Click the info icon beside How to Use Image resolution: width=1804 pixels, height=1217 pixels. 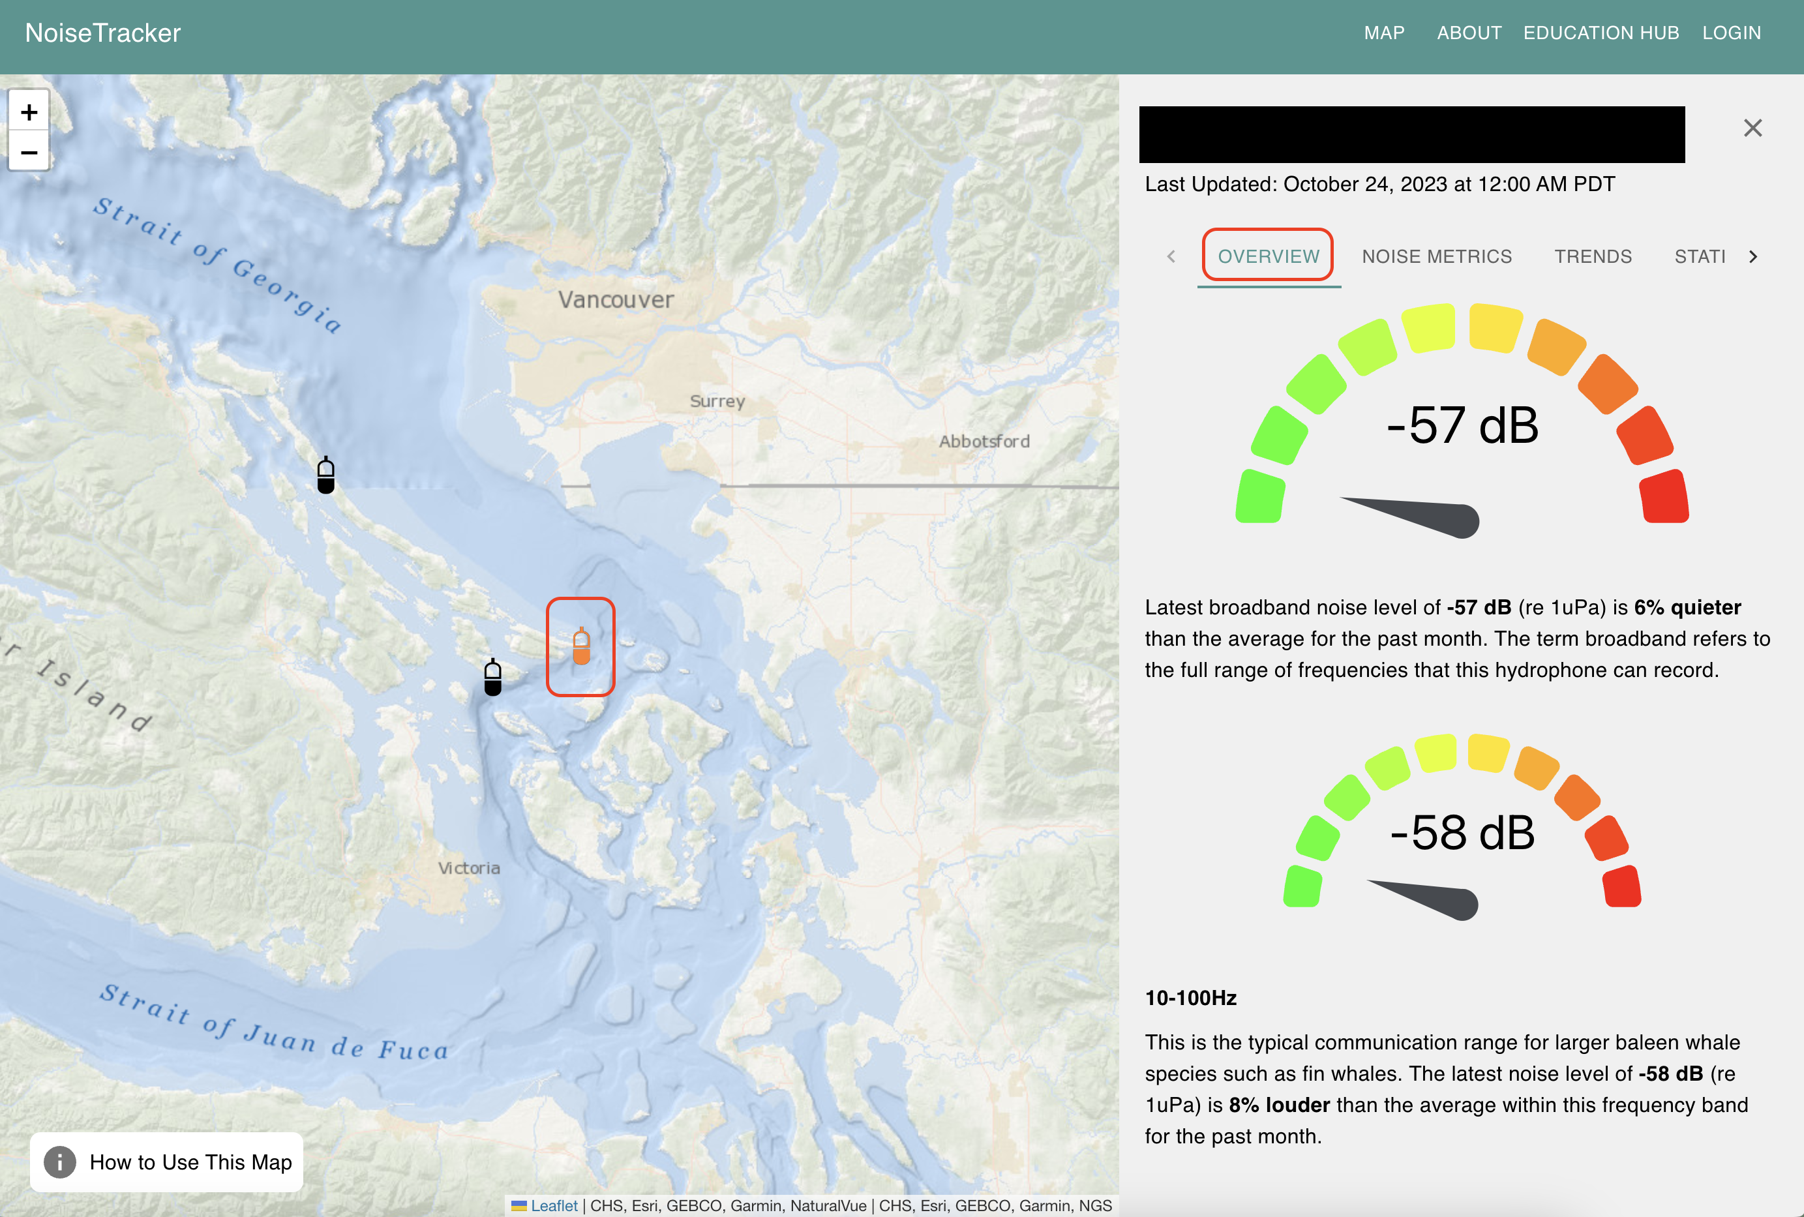tap(60, 1162)
